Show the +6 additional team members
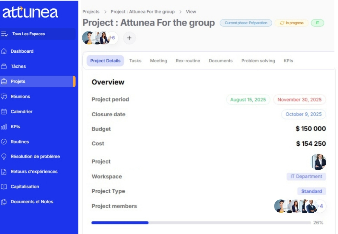338x234 pixels. [113, 38]
